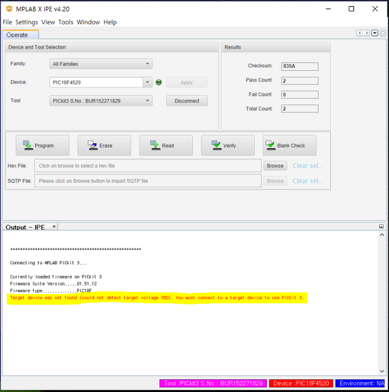Minimize the MPLAB X IPE window
389x392 pixels.
point(328,9)
